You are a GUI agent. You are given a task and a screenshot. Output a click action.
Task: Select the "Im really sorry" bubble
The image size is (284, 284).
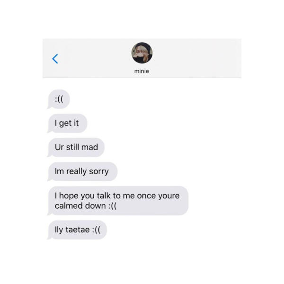coord(82,171)
